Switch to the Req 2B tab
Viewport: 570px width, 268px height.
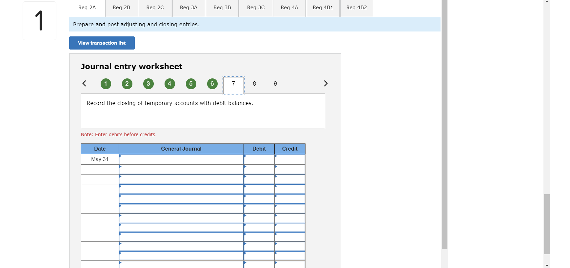click(x=121, y=8)
